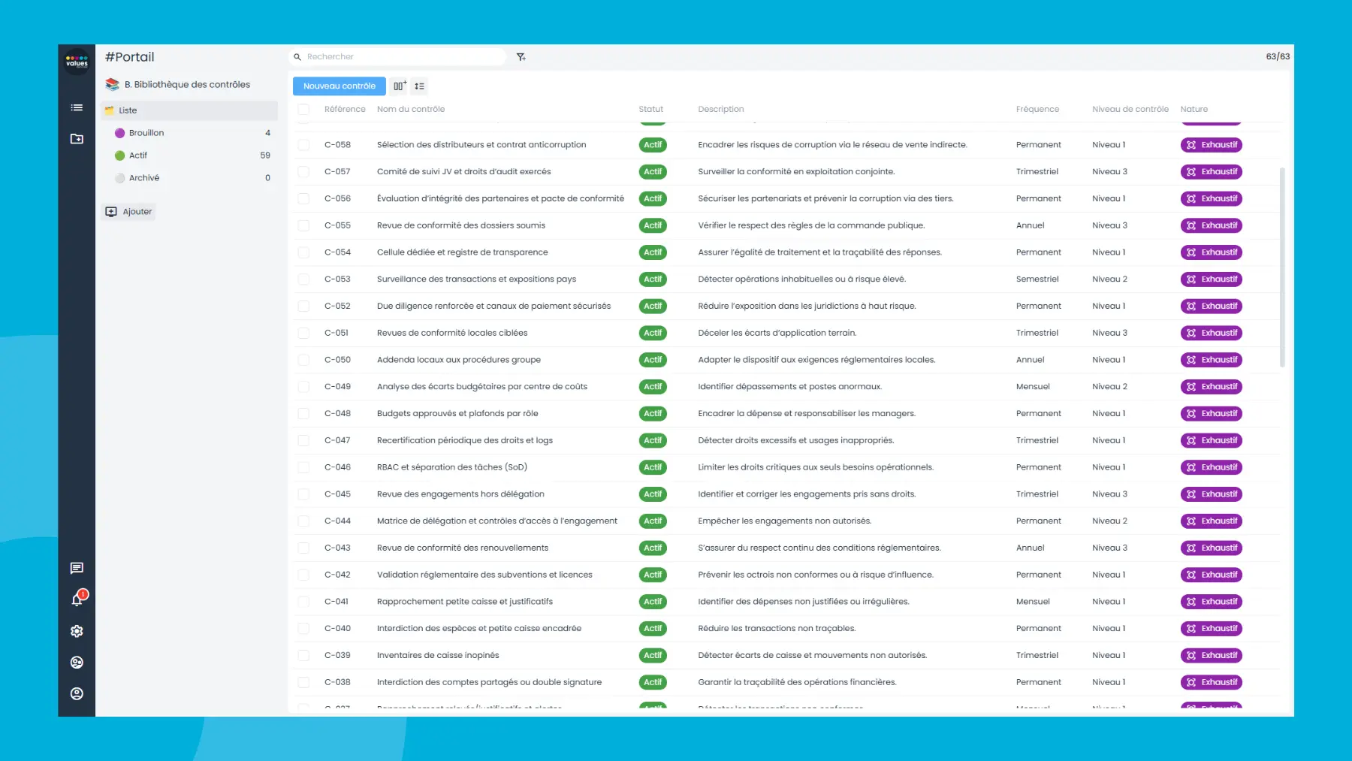Open settings via the gear icon
The height and width of the screenshot is (761, 1352).
click(76, 631)
